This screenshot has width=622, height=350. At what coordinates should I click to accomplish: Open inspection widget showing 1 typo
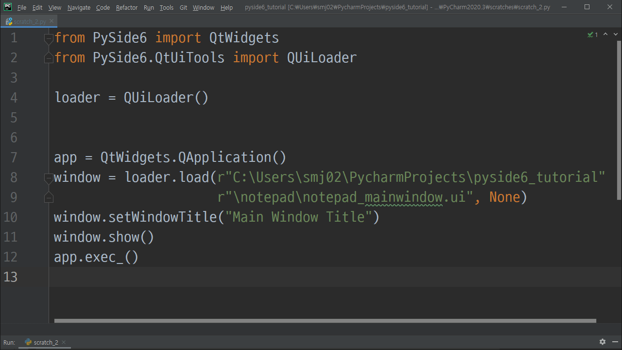(x=593, y=35)
